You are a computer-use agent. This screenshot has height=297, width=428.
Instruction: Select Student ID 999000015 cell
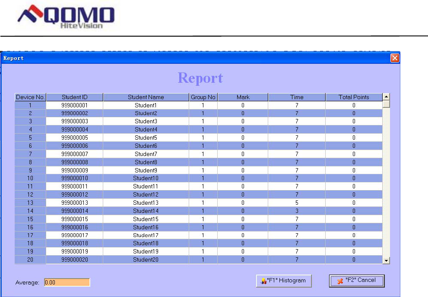point(75,219)
